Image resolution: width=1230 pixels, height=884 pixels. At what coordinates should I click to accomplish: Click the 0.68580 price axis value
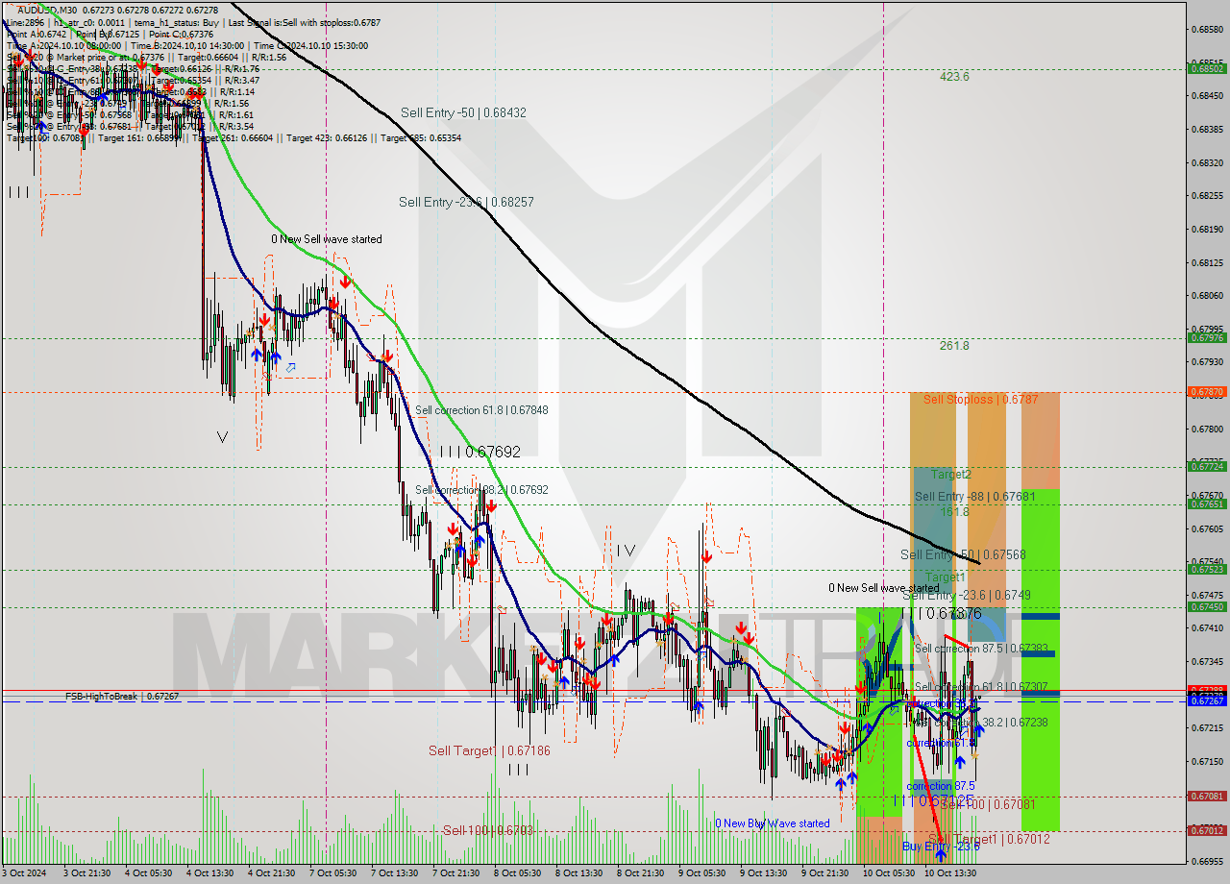pyautogui.click(x=1208, y=29)
